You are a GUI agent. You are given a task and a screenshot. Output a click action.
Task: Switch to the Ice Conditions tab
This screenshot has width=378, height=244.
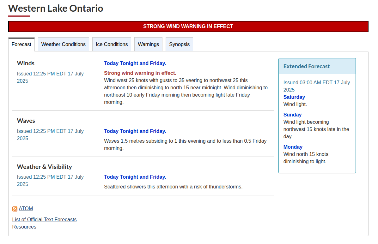pyautogui.click(x=112, y=44)
